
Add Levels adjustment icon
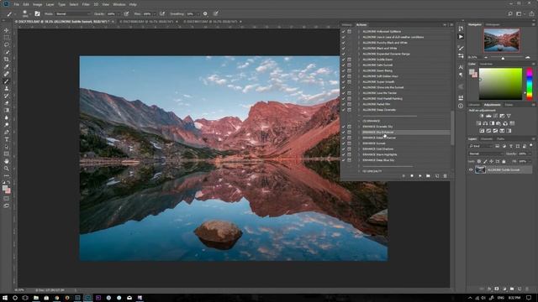pyautogui.click(x=488, y=116)
